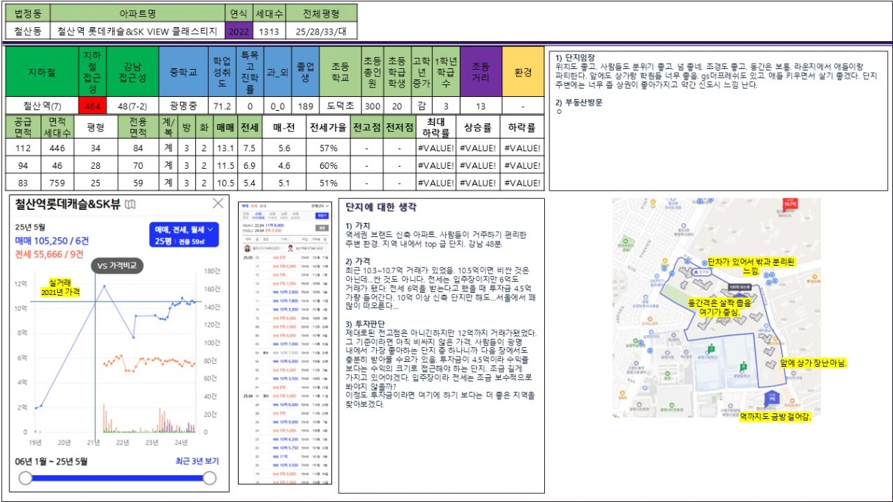Close the 철산역롯데캐슬&SK뷰 price chart panel

[x=218, y=203]
